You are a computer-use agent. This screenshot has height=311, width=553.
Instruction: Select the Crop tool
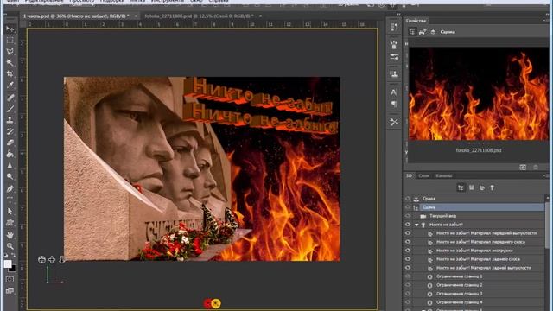[10, 74]
